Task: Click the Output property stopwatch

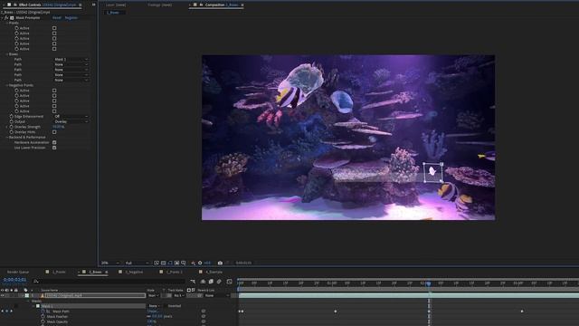Action: (x=12, y=121)
